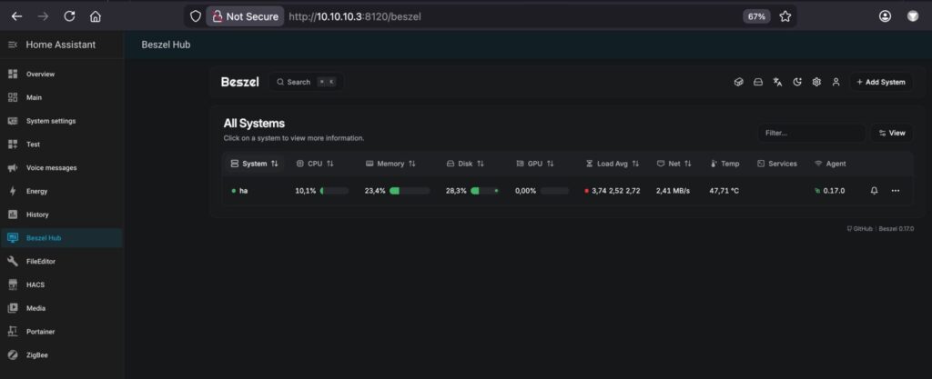
Task: Click the Filter input field
Action: click(811, 133)
